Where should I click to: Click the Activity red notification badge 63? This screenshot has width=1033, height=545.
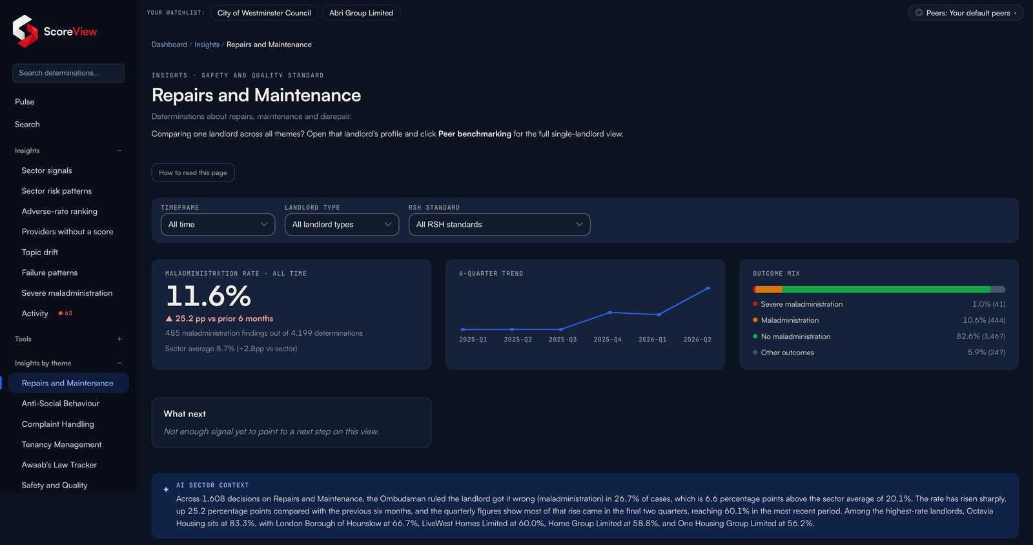click(x=65, y=313)
